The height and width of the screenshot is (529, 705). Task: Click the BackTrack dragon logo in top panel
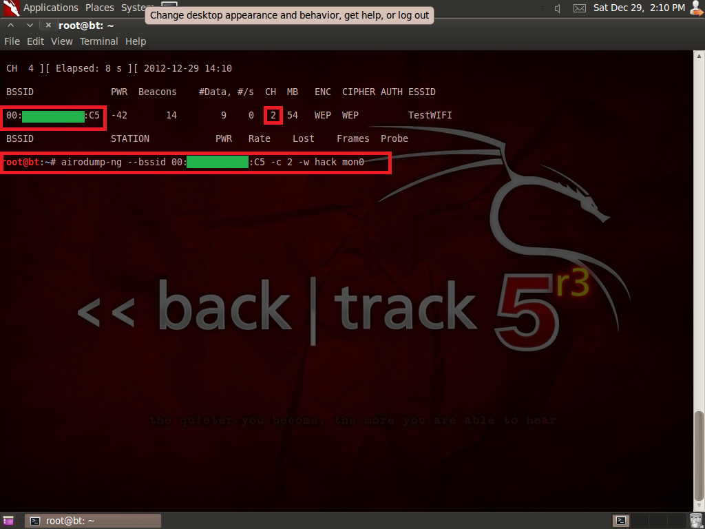point(11,8)
